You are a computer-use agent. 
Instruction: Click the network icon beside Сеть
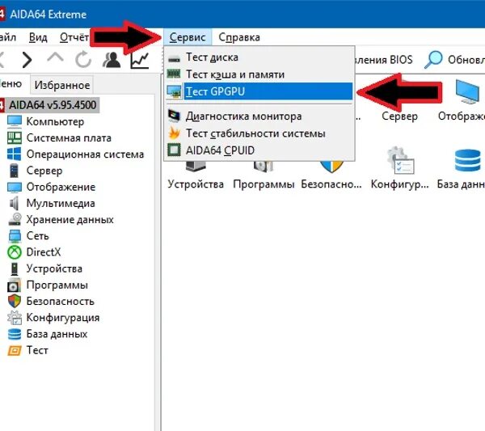coord(15,236)
